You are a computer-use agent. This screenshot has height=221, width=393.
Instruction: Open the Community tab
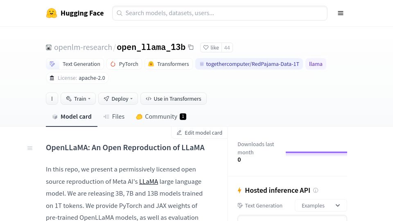pos(161,117)
